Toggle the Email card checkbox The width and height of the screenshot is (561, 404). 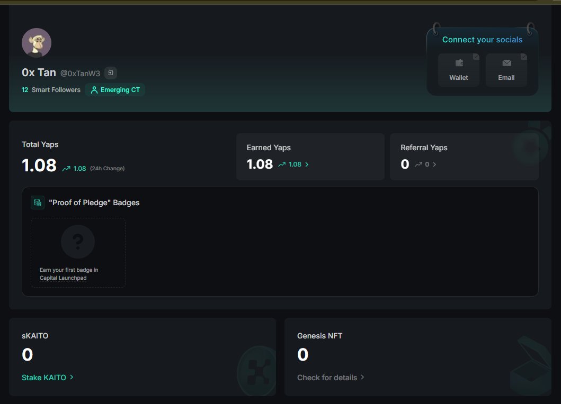click(x=523, y=57)
